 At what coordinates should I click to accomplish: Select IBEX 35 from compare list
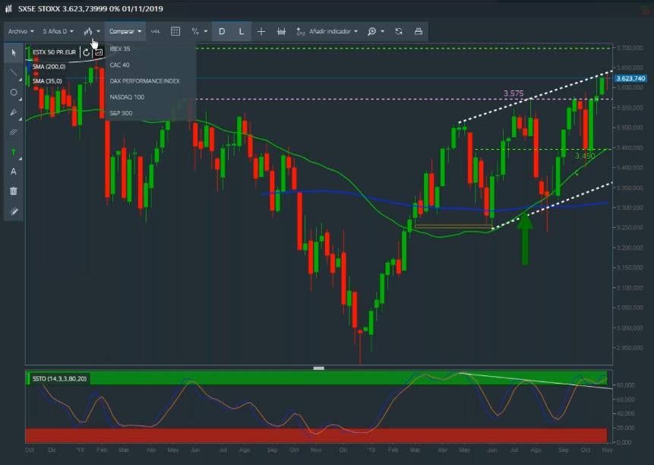(120, 49)
